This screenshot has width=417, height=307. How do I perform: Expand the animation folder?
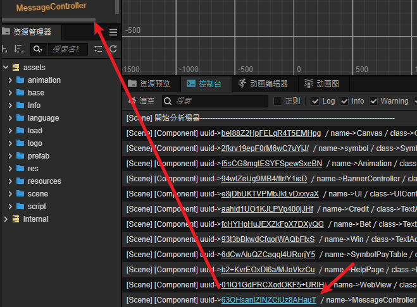click(10, 80)
